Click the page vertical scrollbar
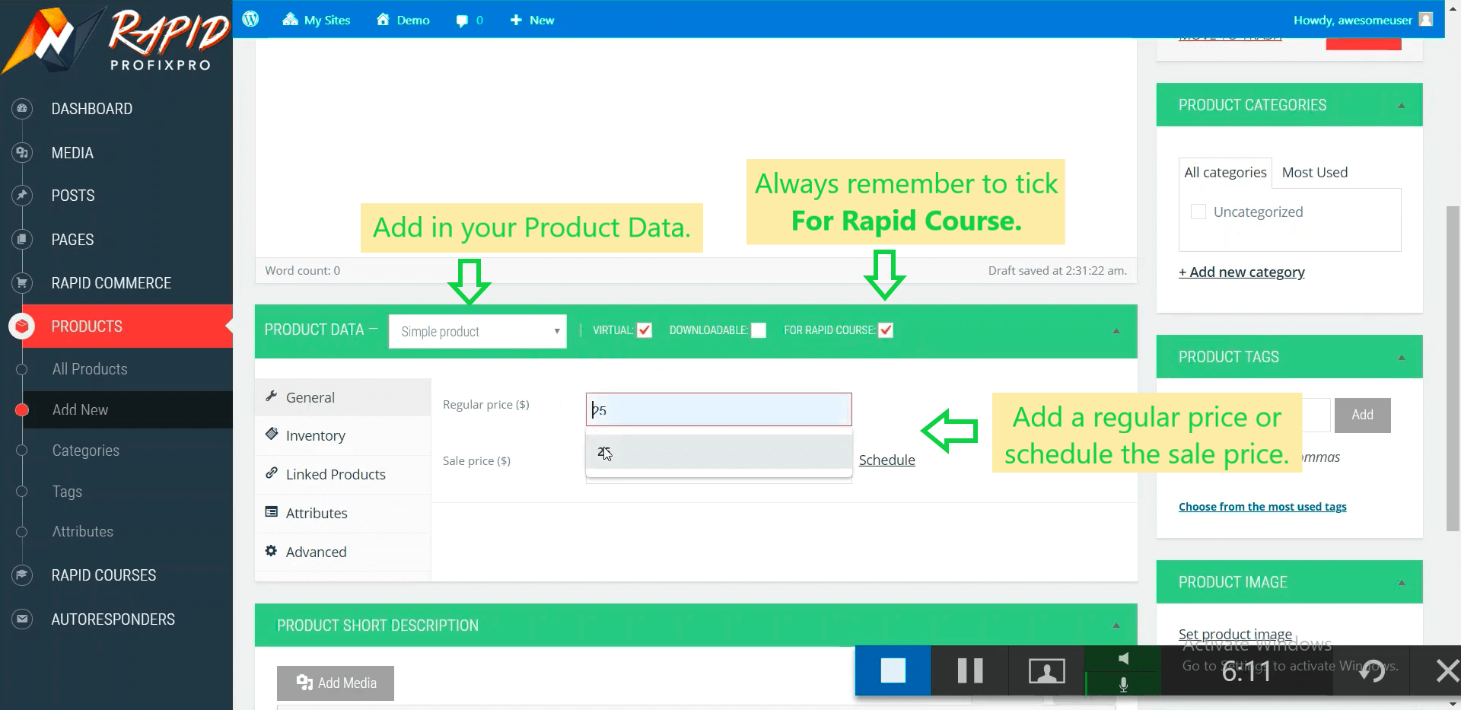 pyautogui.click(x=1453, y=368)
